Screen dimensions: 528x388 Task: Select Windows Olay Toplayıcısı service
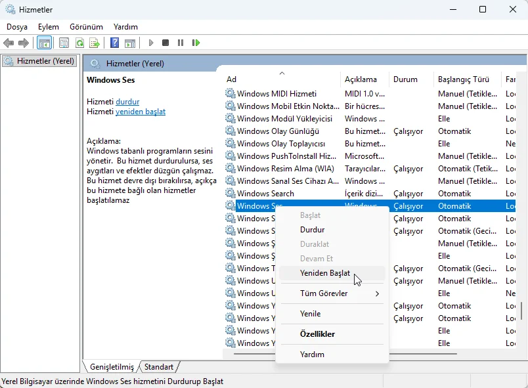370,143
